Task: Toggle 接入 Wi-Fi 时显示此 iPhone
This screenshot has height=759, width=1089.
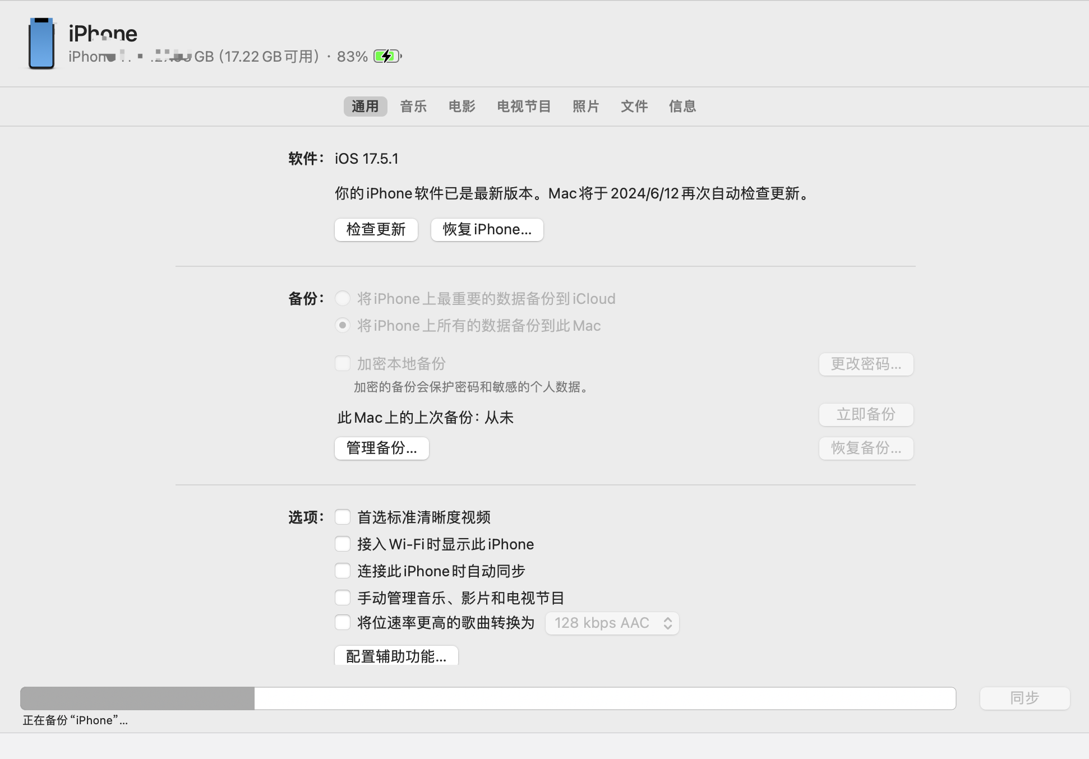Action: pyautogui.click(x=343, y=544)
